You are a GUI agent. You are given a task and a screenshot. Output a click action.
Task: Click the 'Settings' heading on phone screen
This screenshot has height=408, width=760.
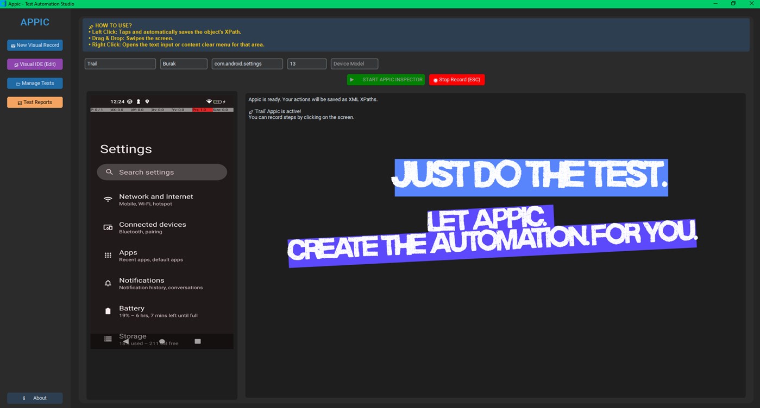(x=126, y=149)
